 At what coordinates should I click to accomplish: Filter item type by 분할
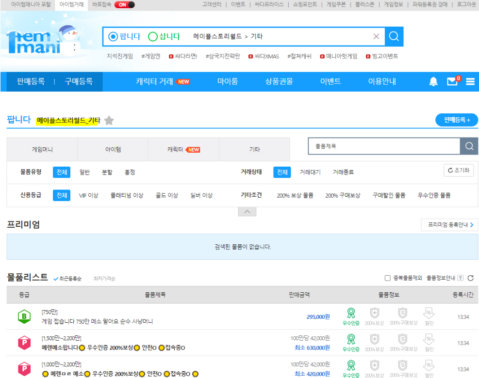(x=107, y=172)
